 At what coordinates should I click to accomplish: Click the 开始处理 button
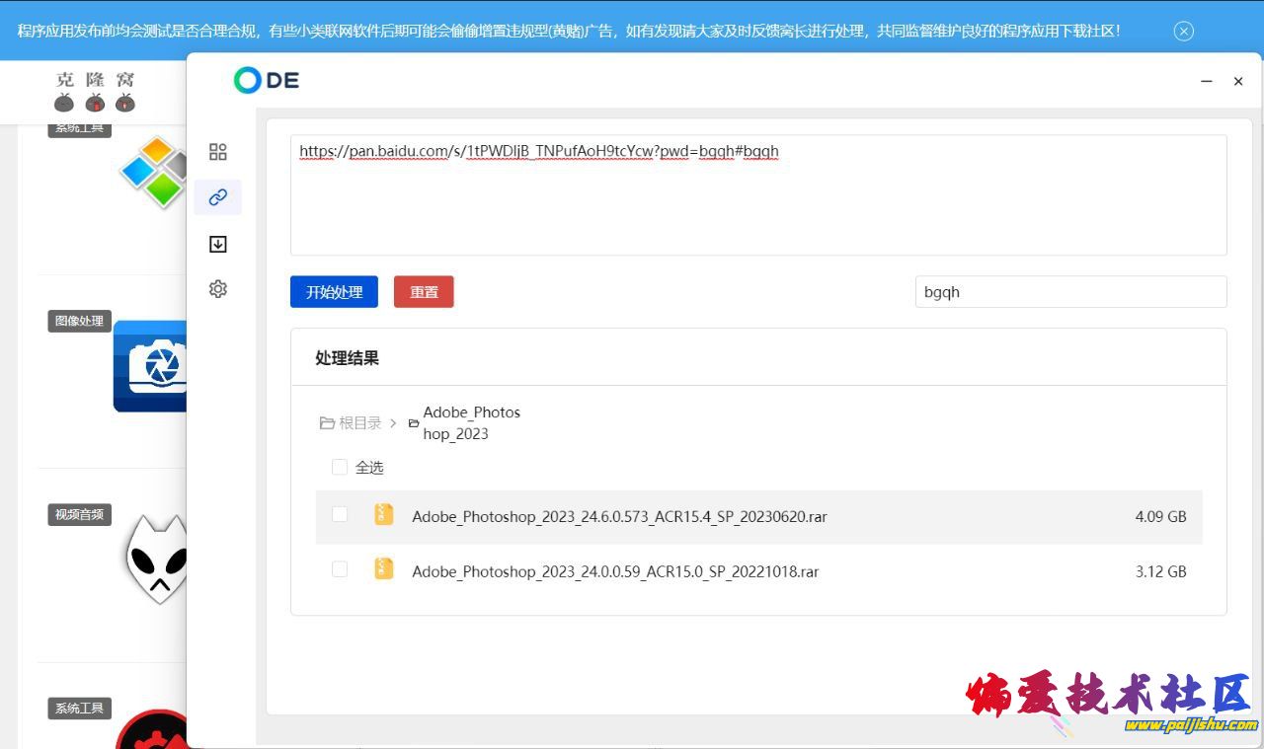334,292
